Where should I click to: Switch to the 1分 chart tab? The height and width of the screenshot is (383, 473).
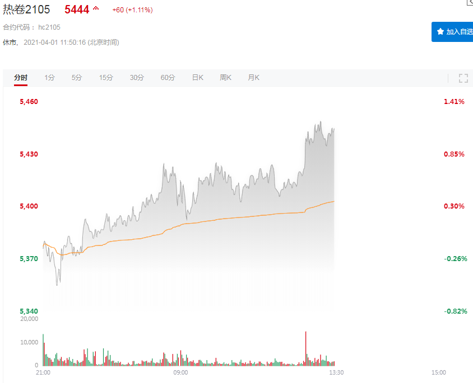tap(50, 78)
